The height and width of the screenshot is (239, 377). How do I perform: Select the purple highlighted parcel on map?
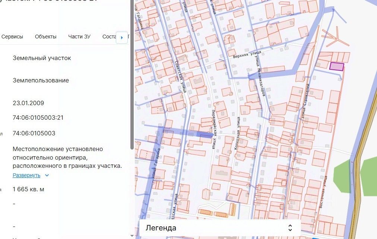coord(337,66)
